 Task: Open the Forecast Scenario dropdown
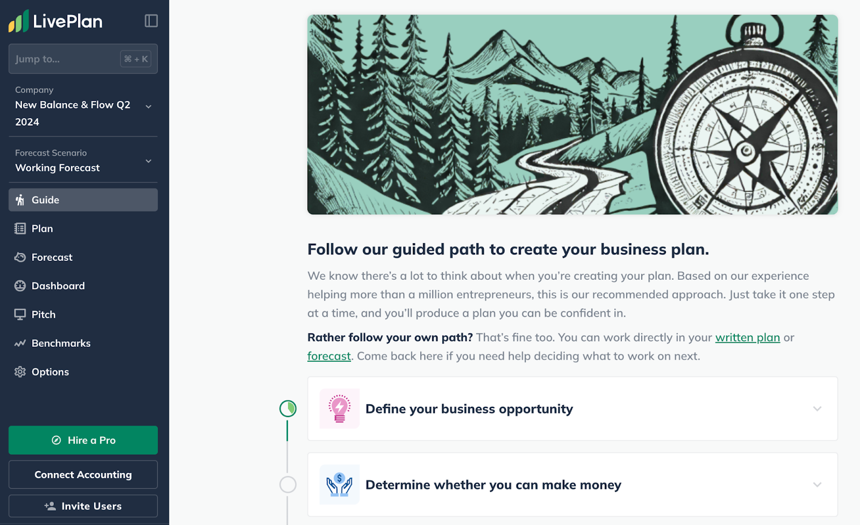pos(148,161)
